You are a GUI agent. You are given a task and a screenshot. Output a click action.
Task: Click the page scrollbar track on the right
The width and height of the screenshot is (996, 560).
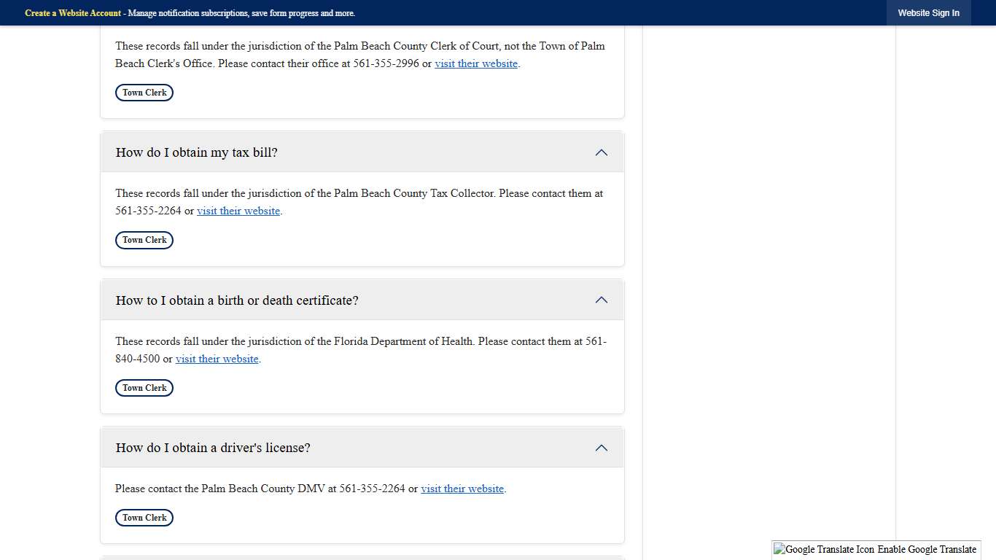(991, 292)
